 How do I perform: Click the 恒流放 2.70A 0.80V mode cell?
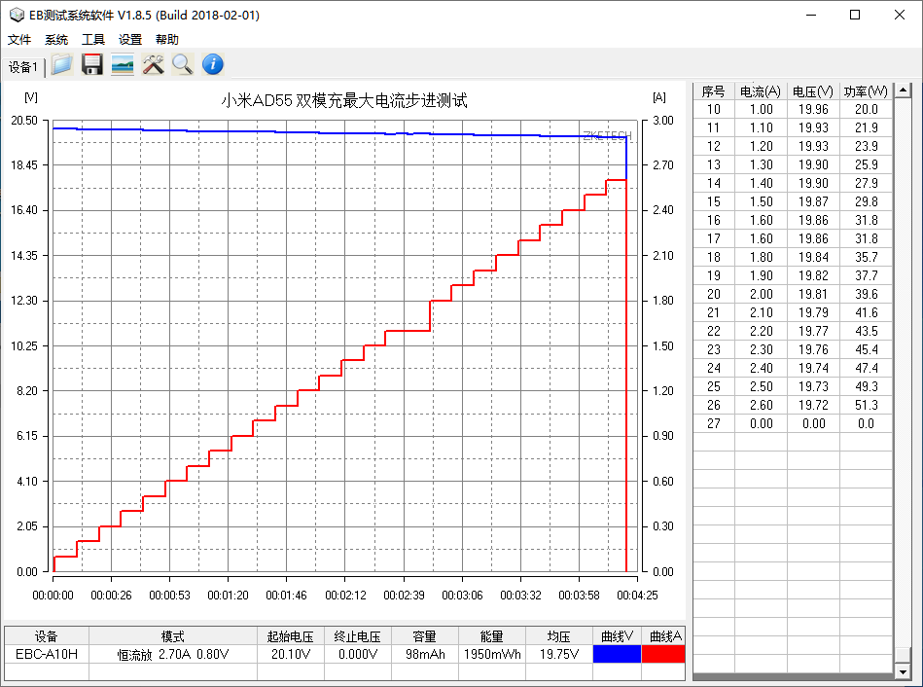point(172,654)
